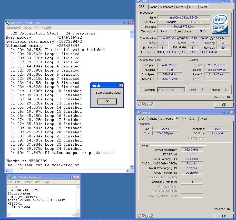Click Super PI horizontal scrollbar thumb

[11, 171]
